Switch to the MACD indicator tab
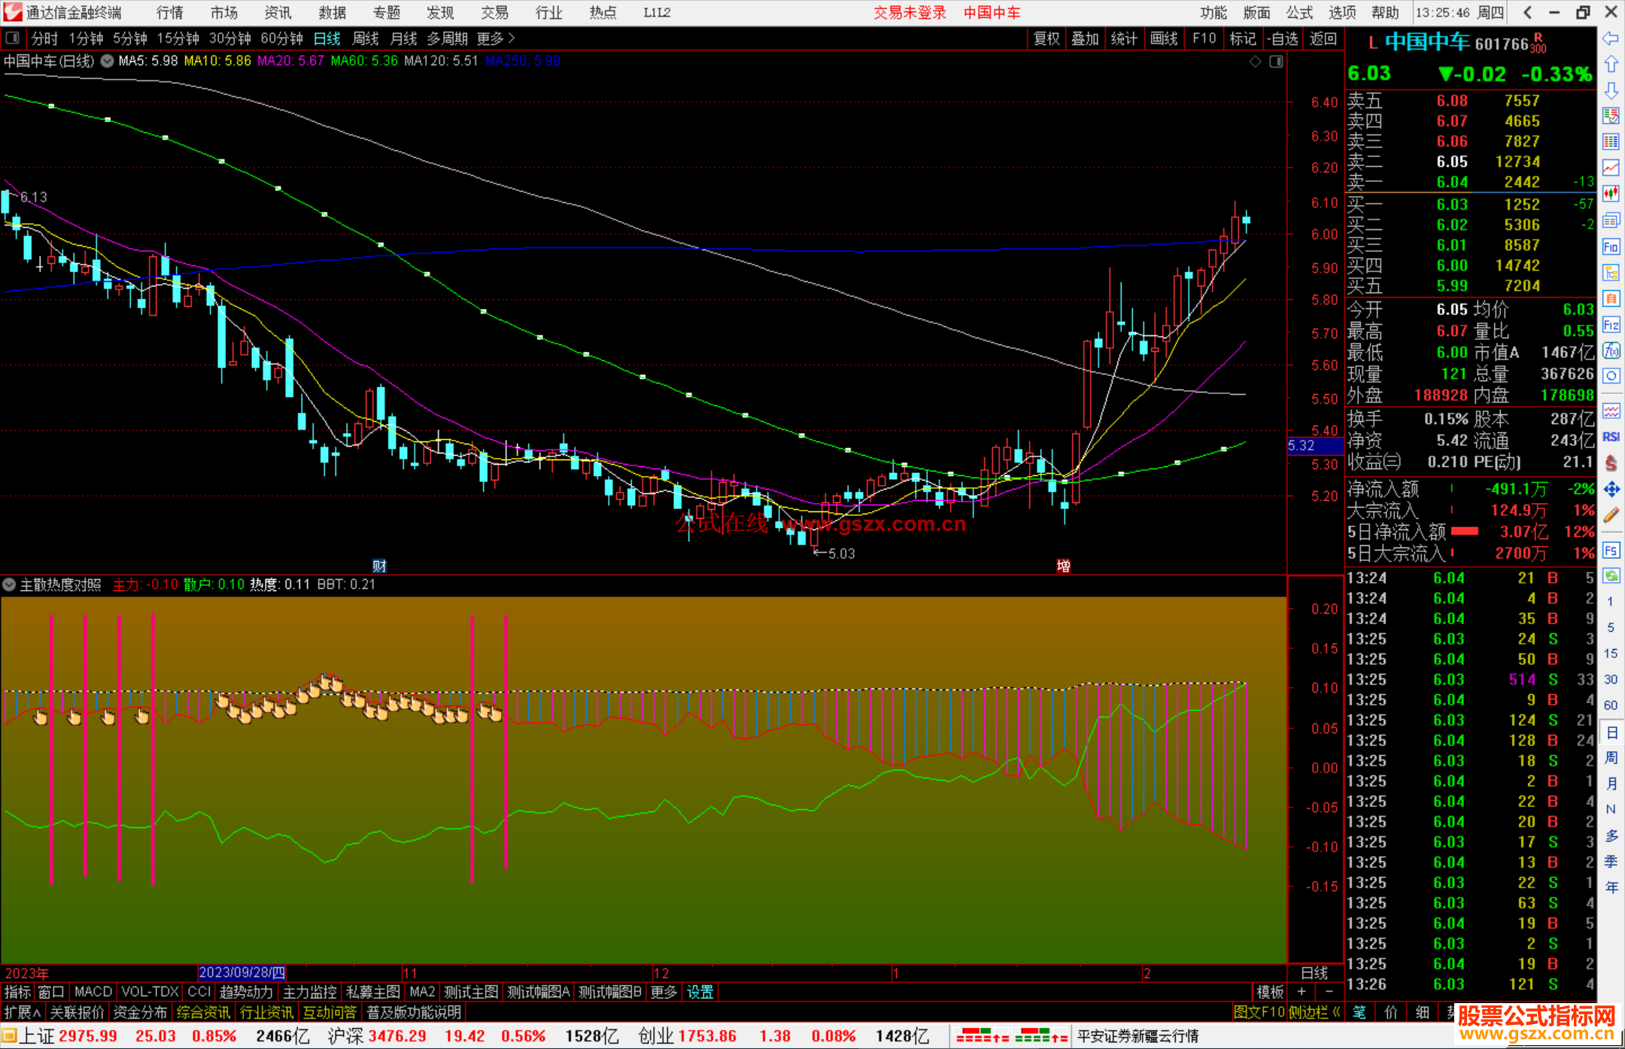 point(93,992)
